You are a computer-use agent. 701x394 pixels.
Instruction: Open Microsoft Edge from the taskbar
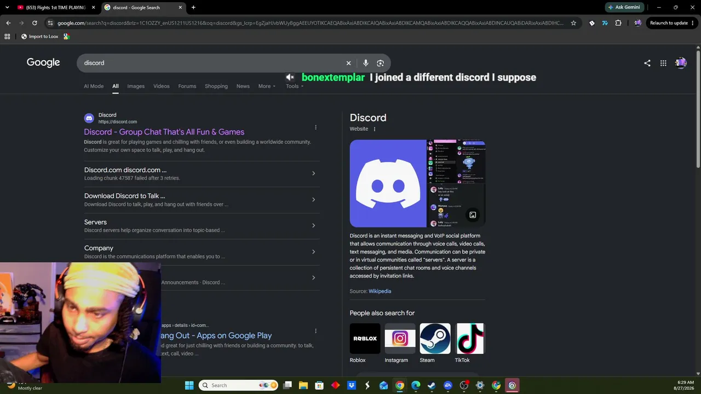point(416,385)
